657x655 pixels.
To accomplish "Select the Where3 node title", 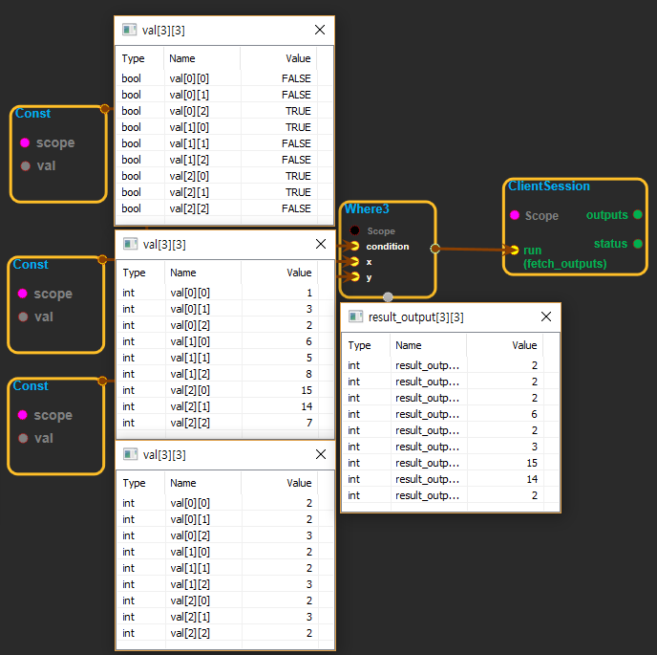I will pyautogui.click(x=367, y=208).
